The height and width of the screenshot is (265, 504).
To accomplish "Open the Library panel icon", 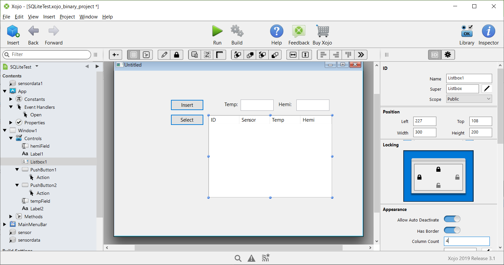I will point(467,31).
